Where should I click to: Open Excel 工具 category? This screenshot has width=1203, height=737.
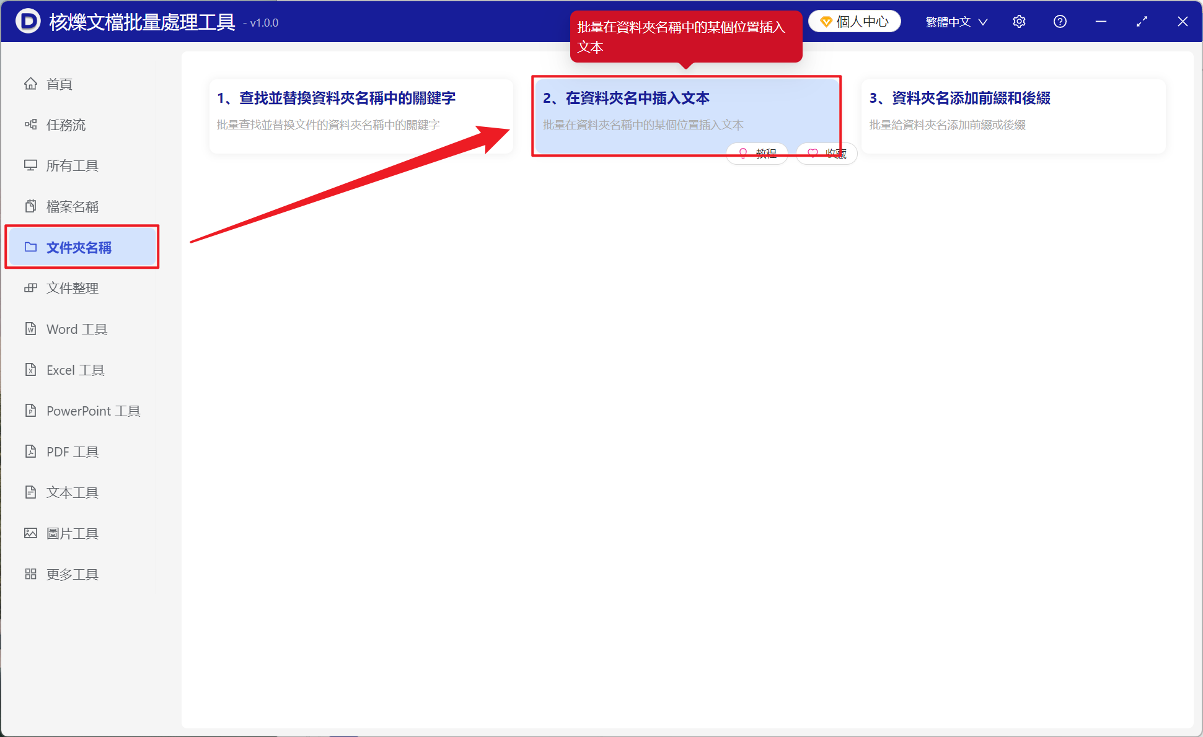[82, 370]
